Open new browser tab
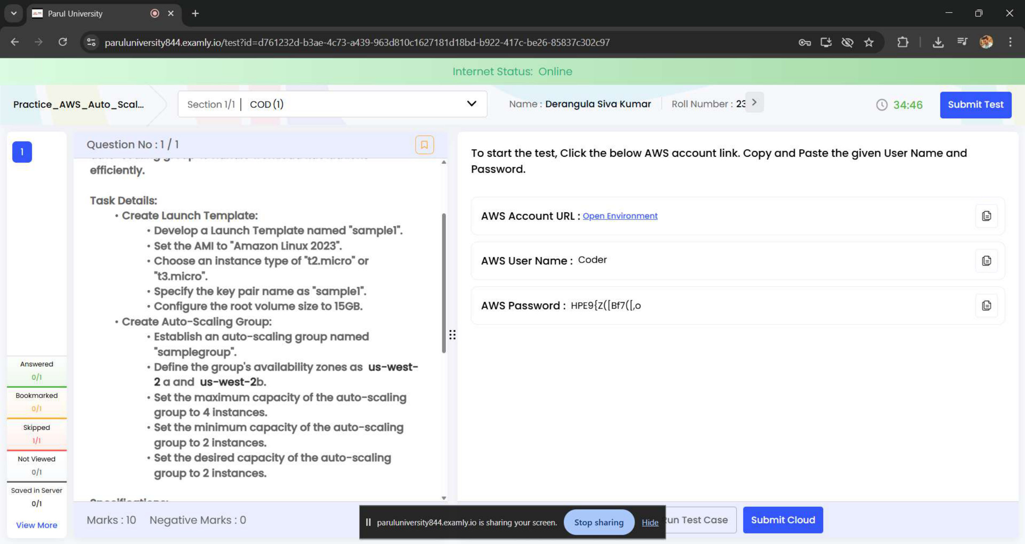The height and width of the screenshot is (544, 1025). [195, 13]
